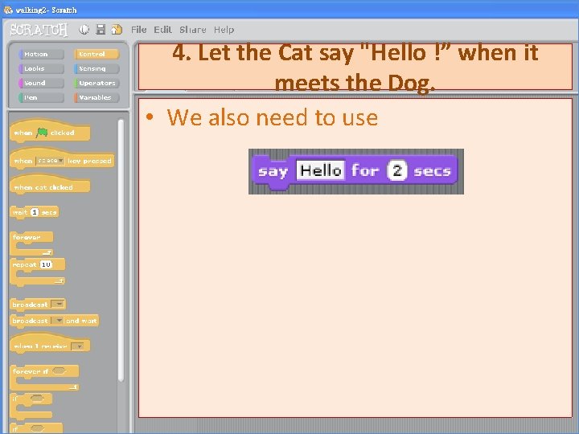Screen dimensions: 579x434
Task: Select the Sound block category
Action: (41, 83)
